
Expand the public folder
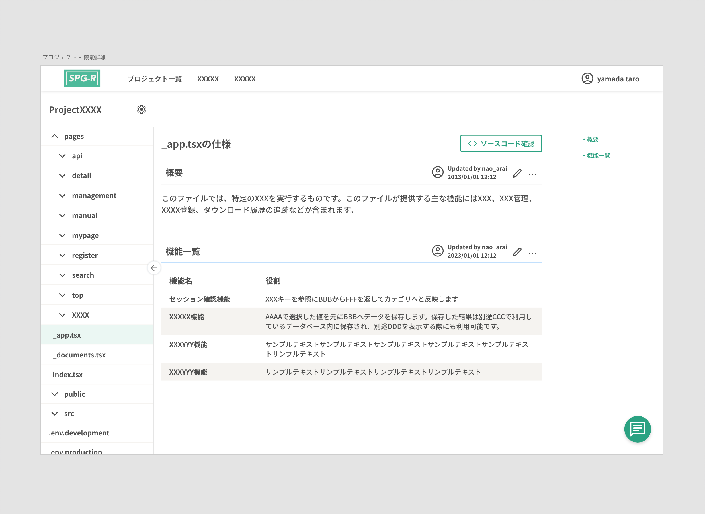coord(54,394)
